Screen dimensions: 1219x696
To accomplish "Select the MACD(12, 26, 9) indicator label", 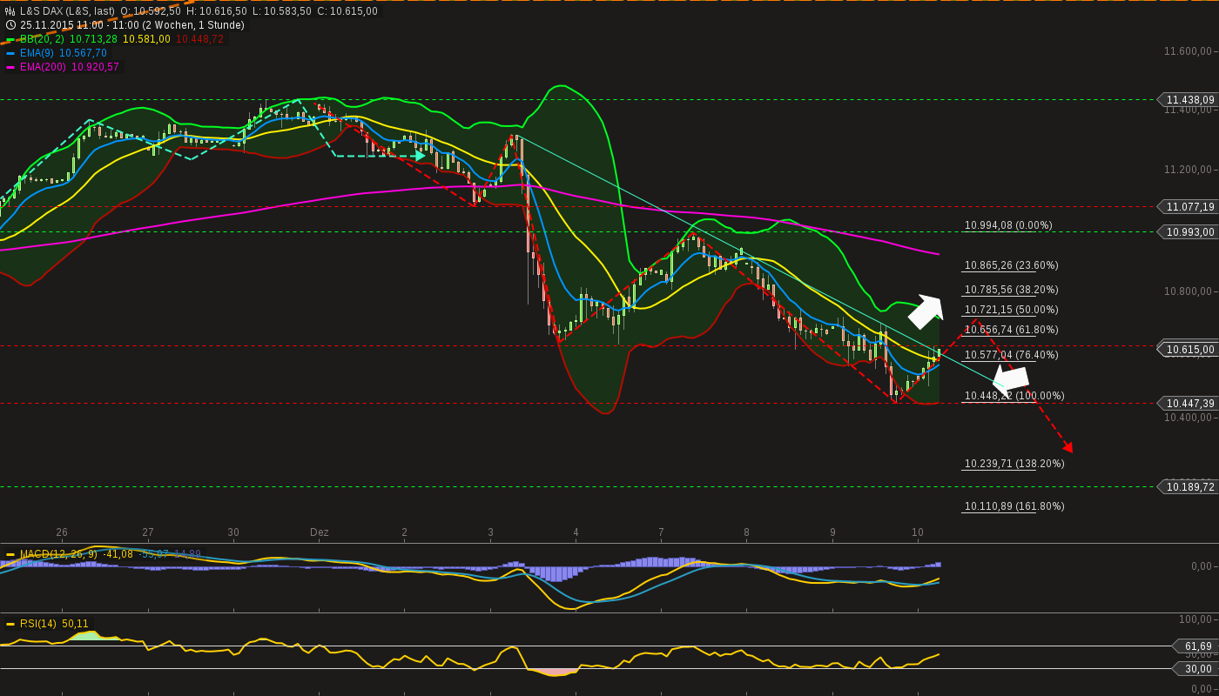I will pyautogui.click(x=58, y=554).
